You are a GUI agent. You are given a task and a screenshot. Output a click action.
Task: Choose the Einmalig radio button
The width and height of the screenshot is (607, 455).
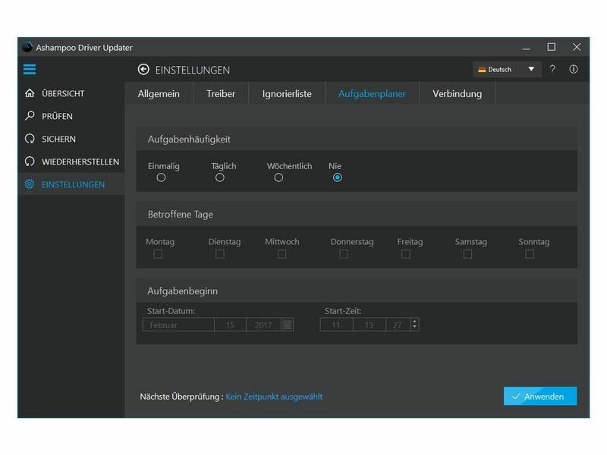tap(161, 177)
